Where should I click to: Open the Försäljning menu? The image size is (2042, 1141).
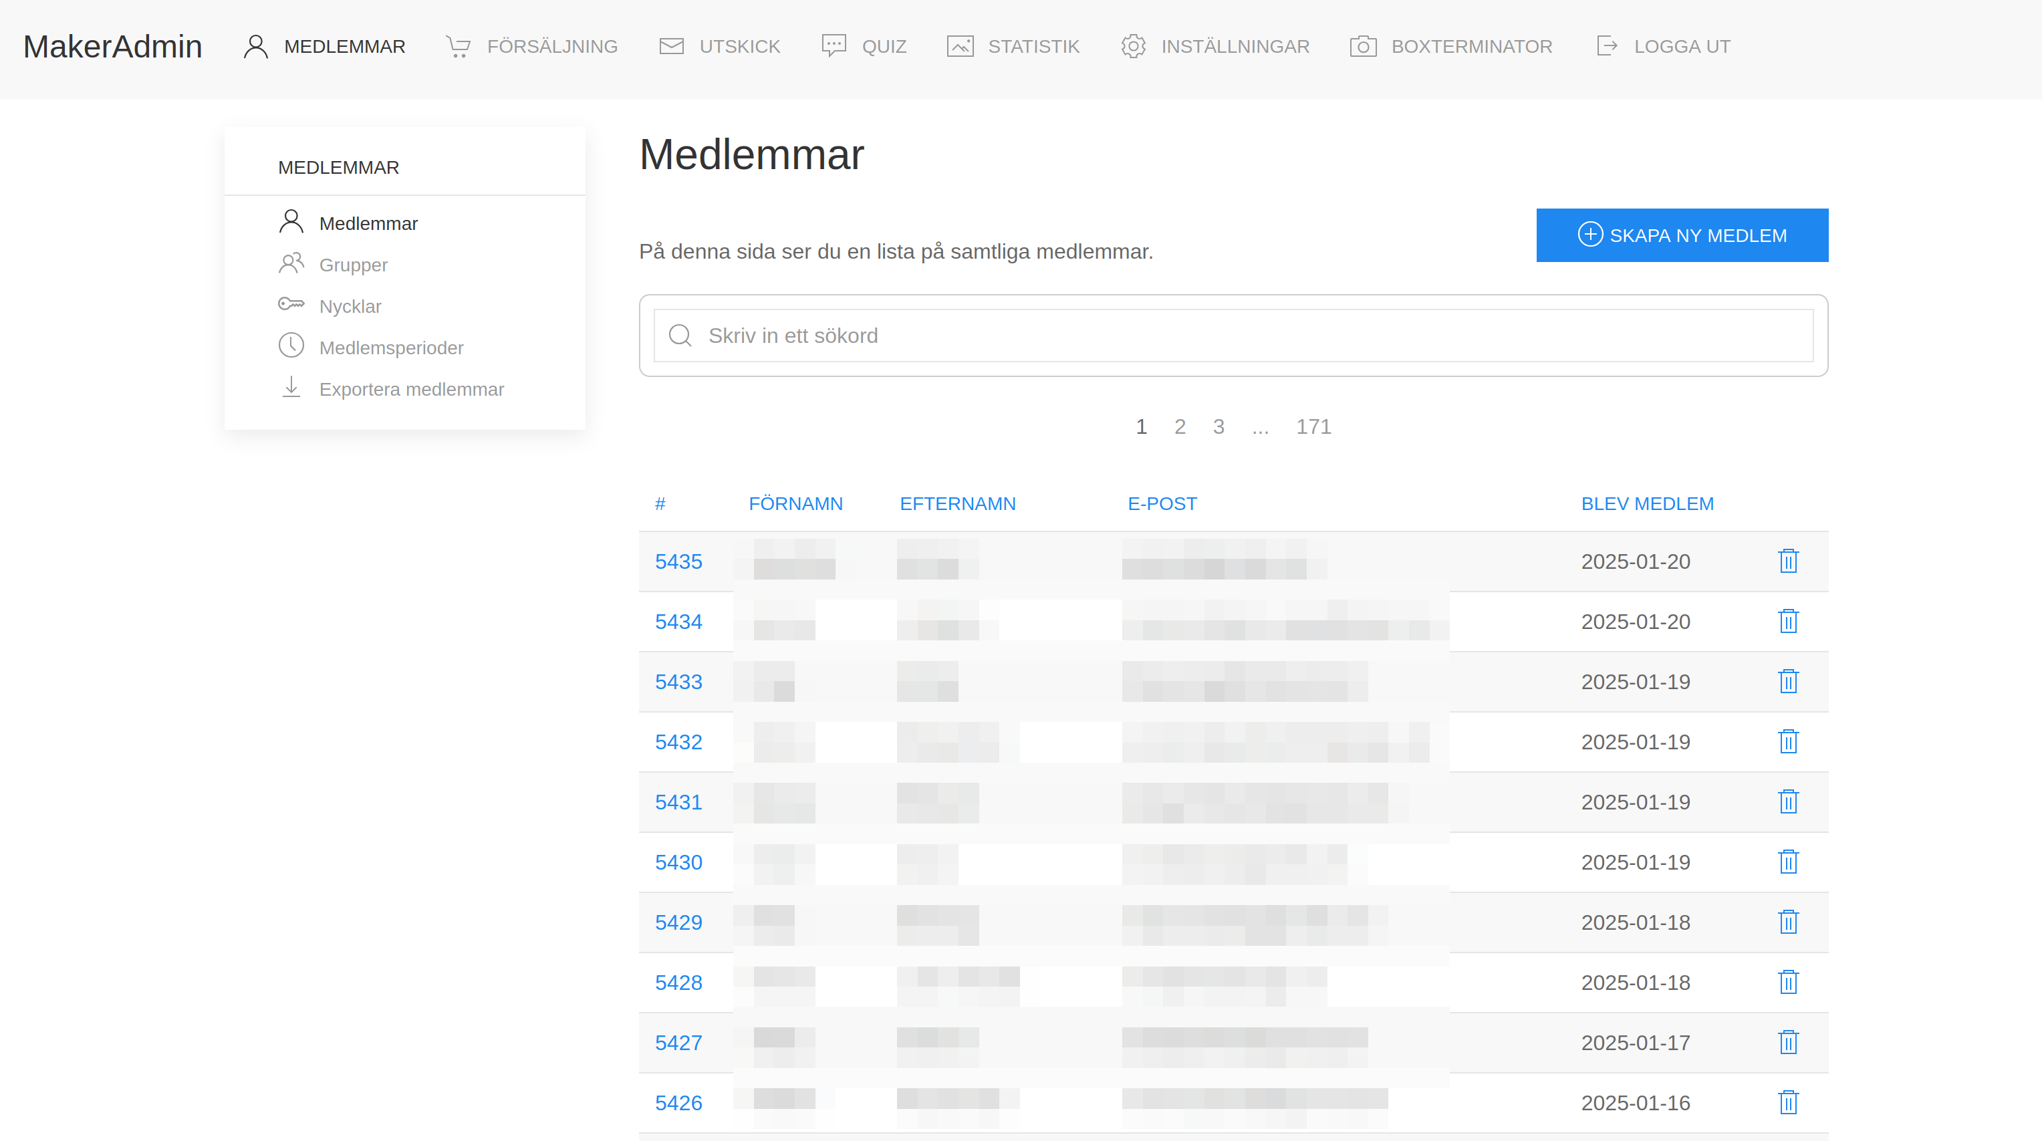(532, 47)
